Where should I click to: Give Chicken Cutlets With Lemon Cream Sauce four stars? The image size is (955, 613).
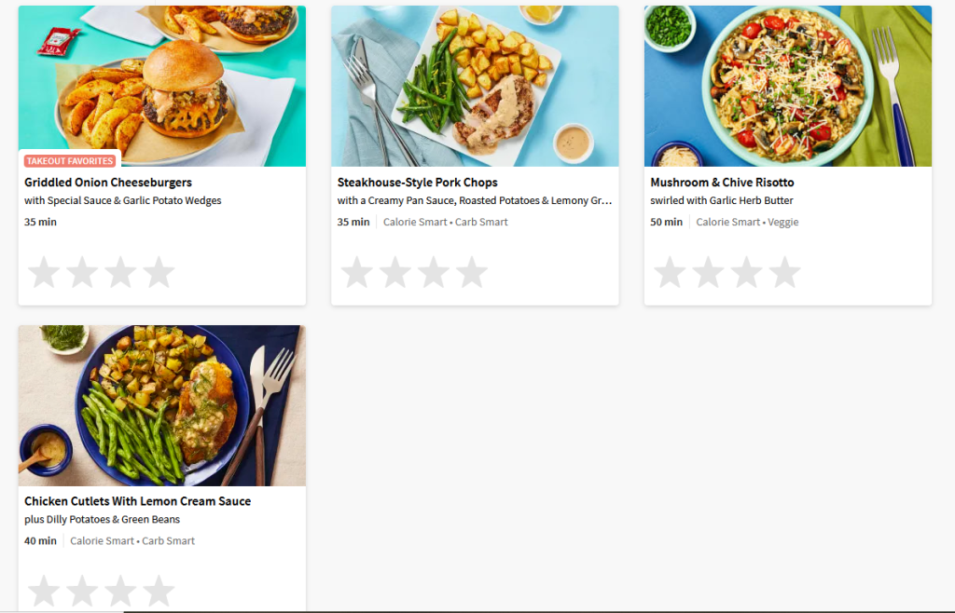pyautogui.click(x=159, y=591)
